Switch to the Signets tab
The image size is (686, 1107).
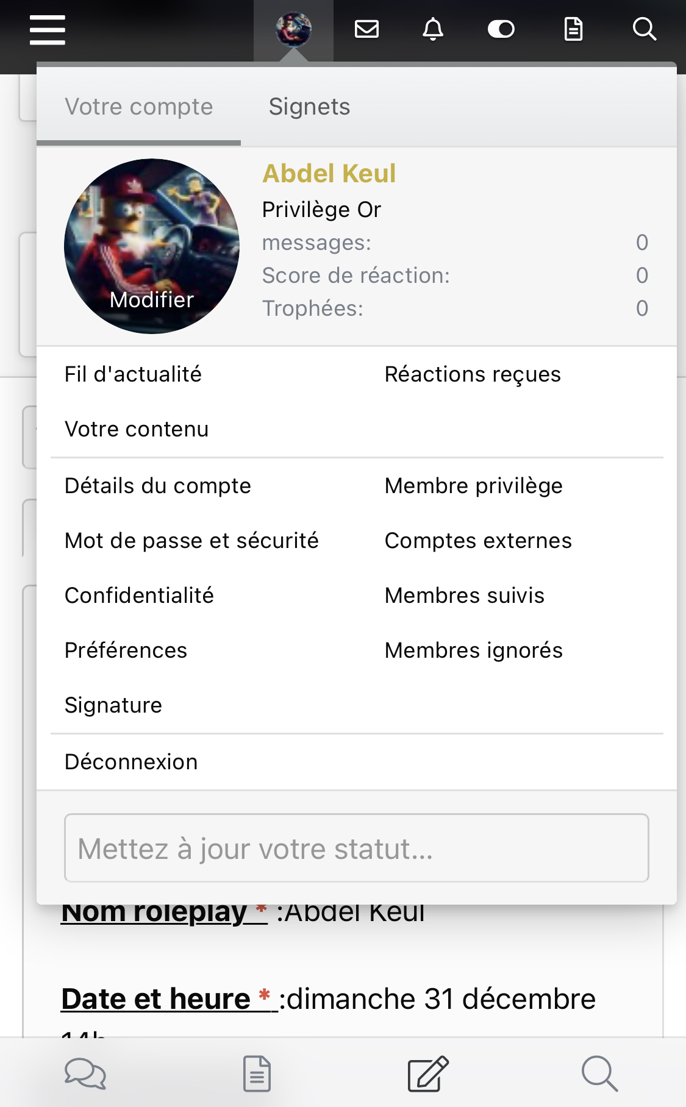pyautogui.click(x=309, y=107)
